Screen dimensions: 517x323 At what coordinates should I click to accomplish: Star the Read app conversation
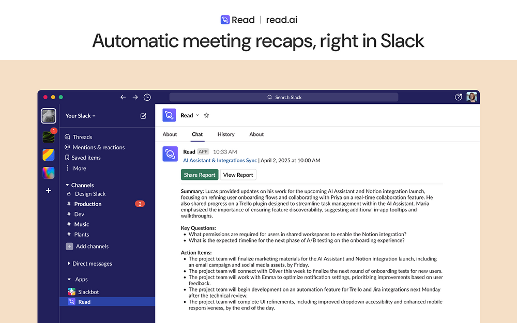coord(206,115)
